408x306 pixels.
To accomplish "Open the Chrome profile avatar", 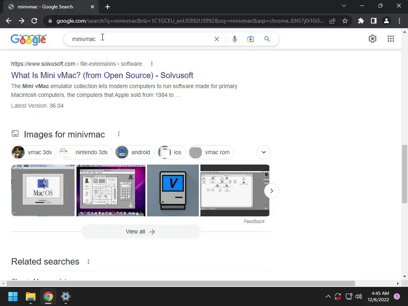I will [386, 21].
